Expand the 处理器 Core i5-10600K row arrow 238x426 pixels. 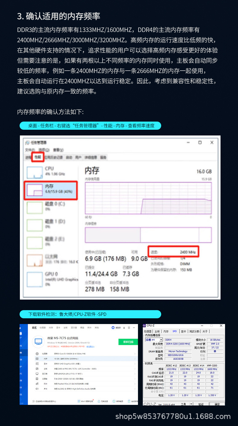[x=135, y=354]
